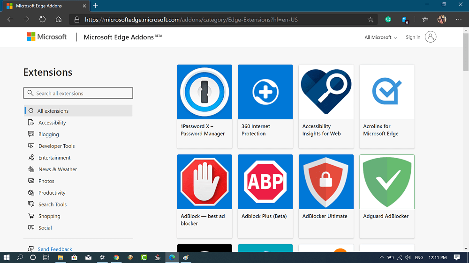Open a new browser tab
469x263 pixels.
pos(95,6)
